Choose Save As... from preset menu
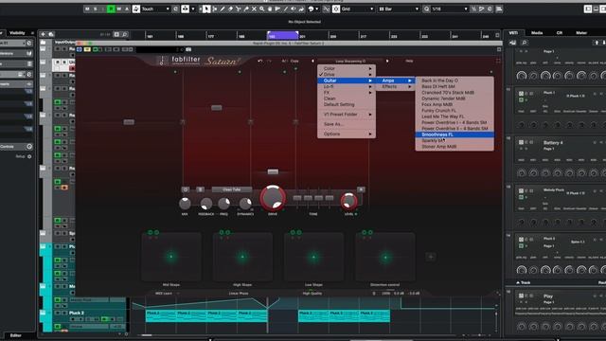606x341 pixels. (x=347, y=124)
